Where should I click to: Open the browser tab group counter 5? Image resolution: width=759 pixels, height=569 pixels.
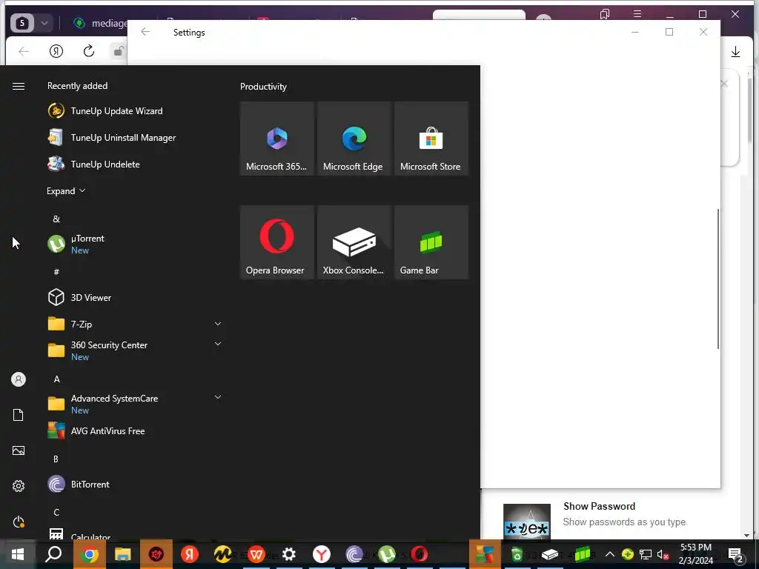tap(22, 23)
